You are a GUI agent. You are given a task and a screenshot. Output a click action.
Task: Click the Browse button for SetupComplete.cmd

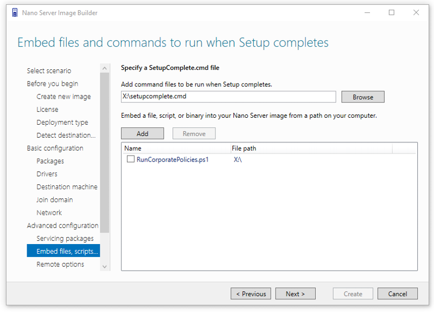pos(362,97)
